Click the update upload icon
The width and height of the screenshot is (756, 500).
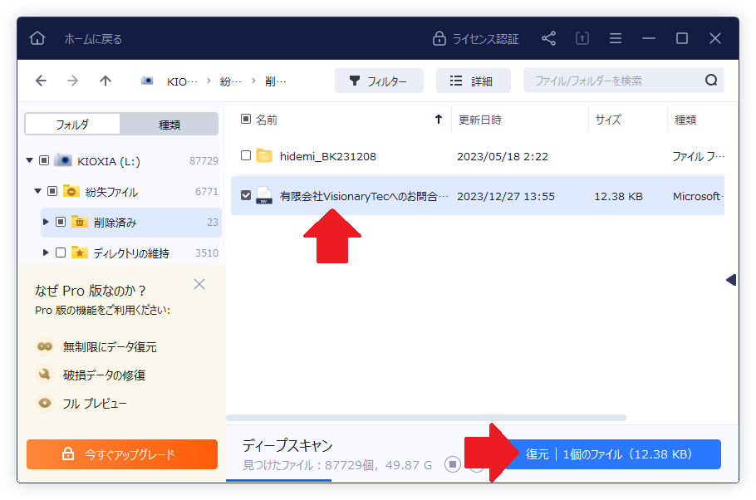point(582,38)
